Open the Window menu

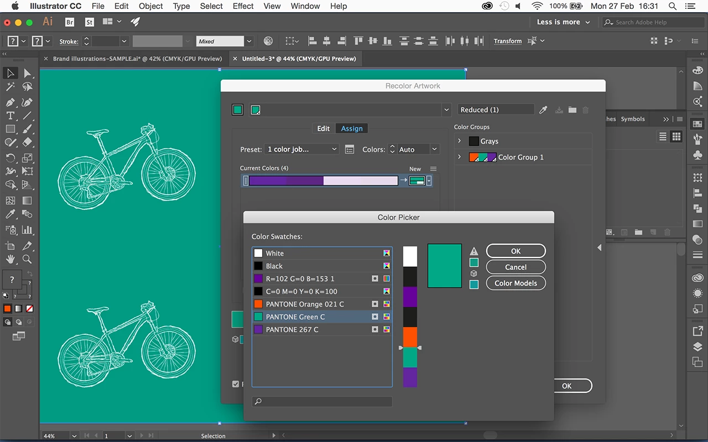(305, 6)
